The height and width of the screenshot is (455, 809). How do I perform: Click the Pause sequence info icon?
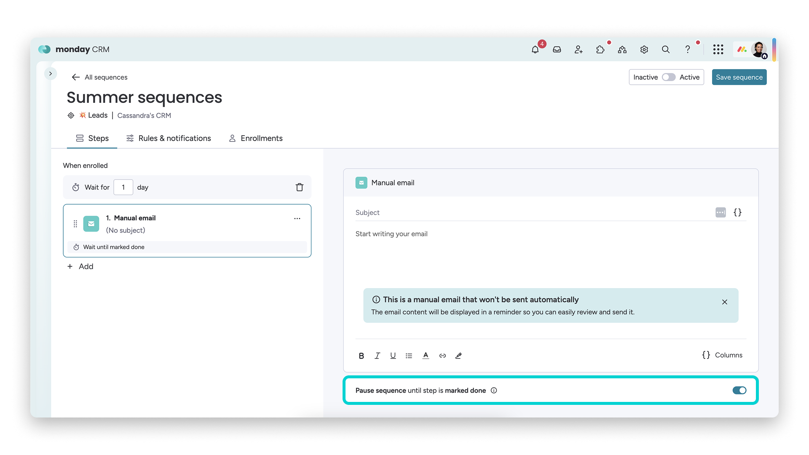point(494,391)
